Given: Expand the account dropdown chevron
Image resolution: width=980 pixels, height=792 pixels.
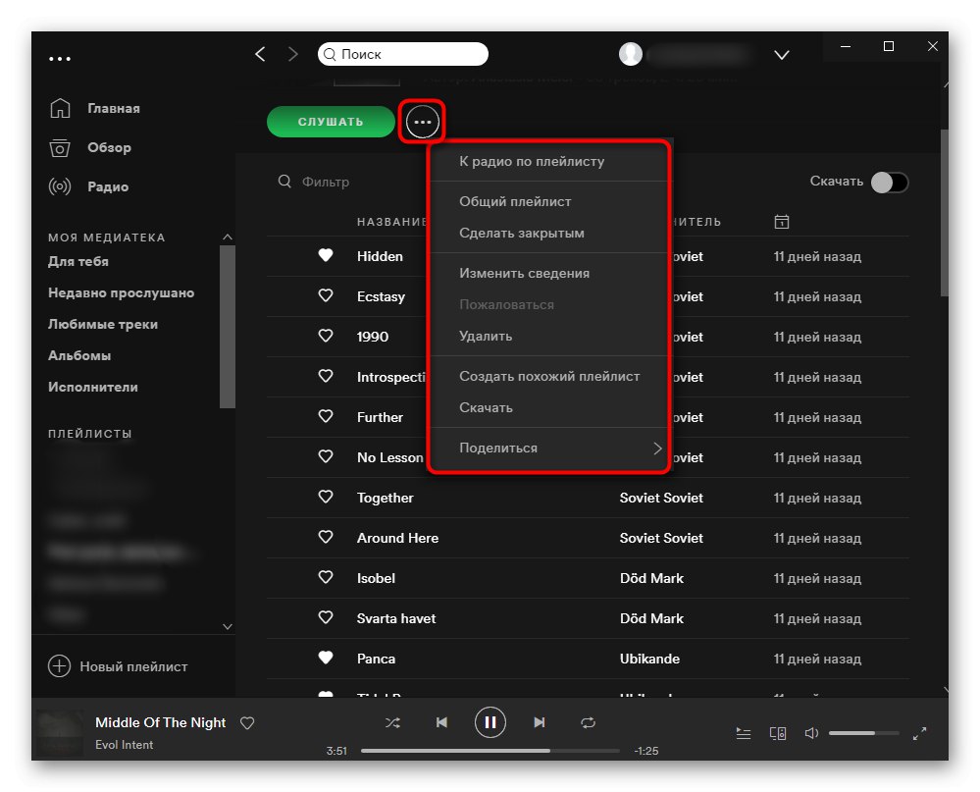Looking at the screenshot, I should (x=781, y=55).
